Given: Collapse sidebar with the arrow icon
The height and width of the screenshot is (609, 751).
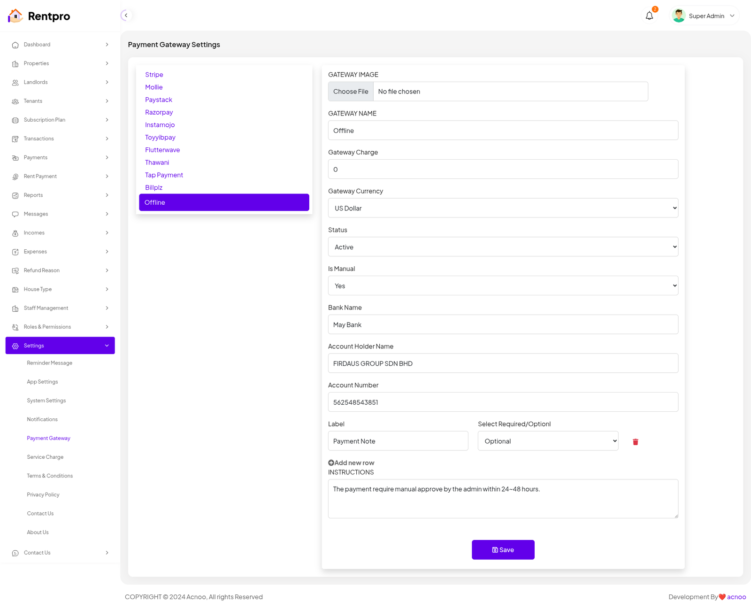Looking at the screenshot, I should [x=126, y=15].
